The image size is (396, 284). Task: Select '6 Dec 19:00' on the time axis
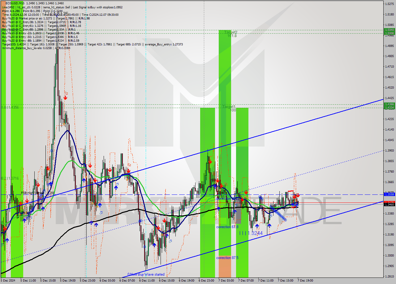point(187,281)
